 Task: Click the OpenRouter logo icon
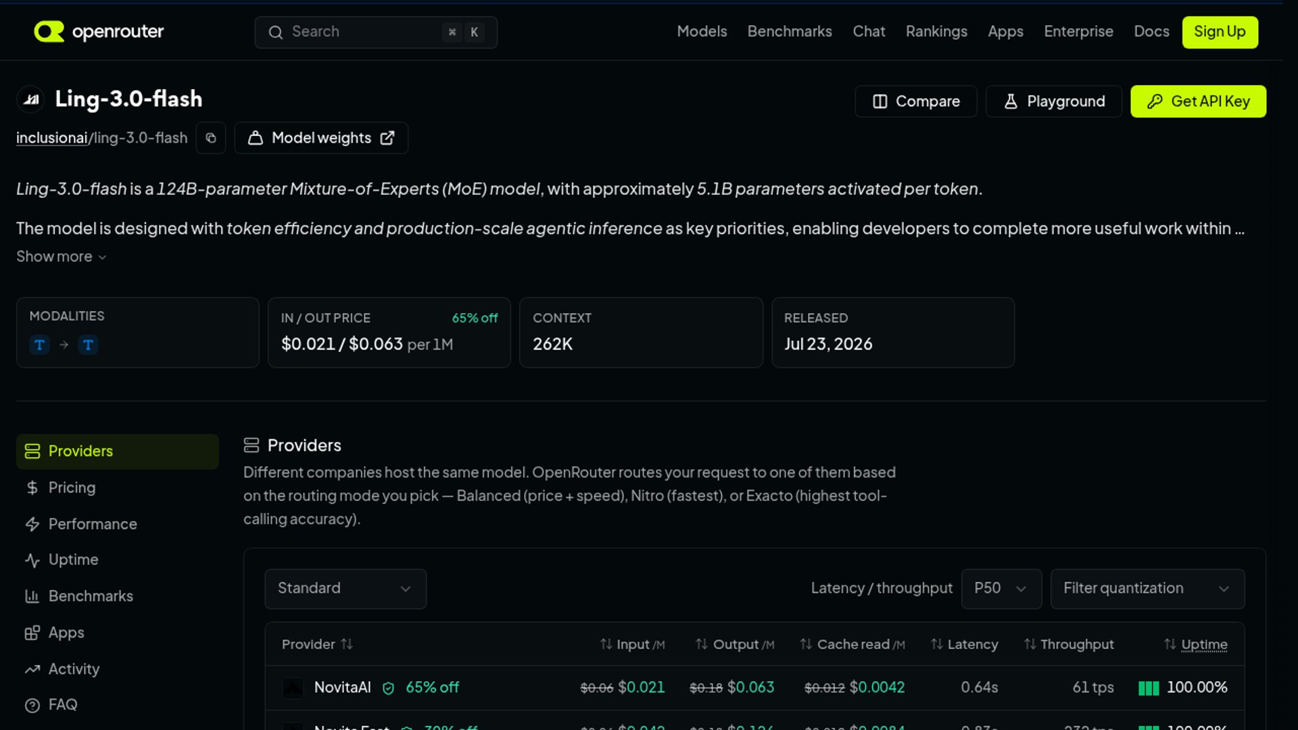[x=49, y=32]
